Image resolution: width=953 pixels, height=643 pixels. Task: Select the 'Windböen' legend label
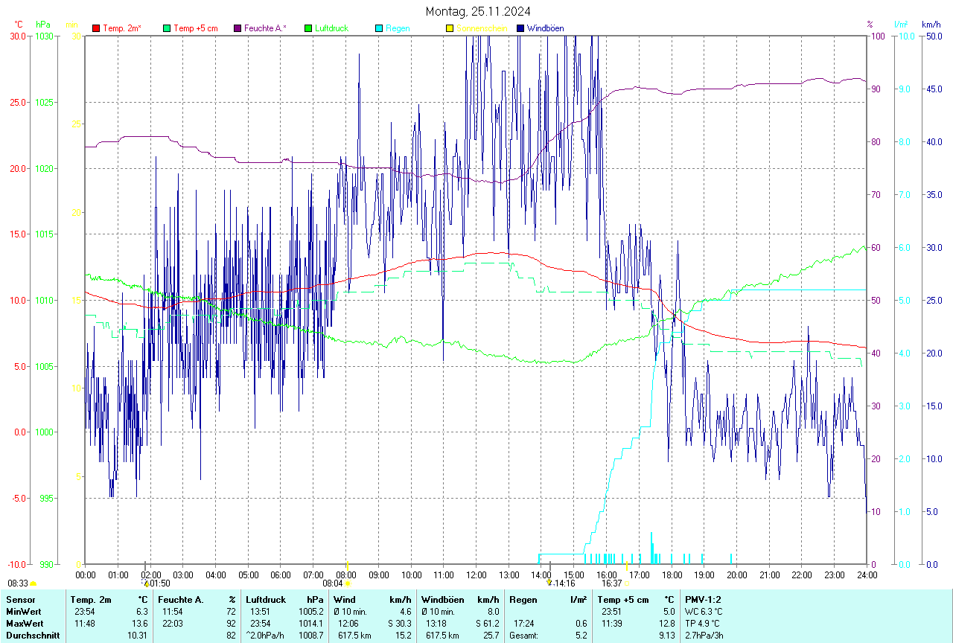pos(545,28)
